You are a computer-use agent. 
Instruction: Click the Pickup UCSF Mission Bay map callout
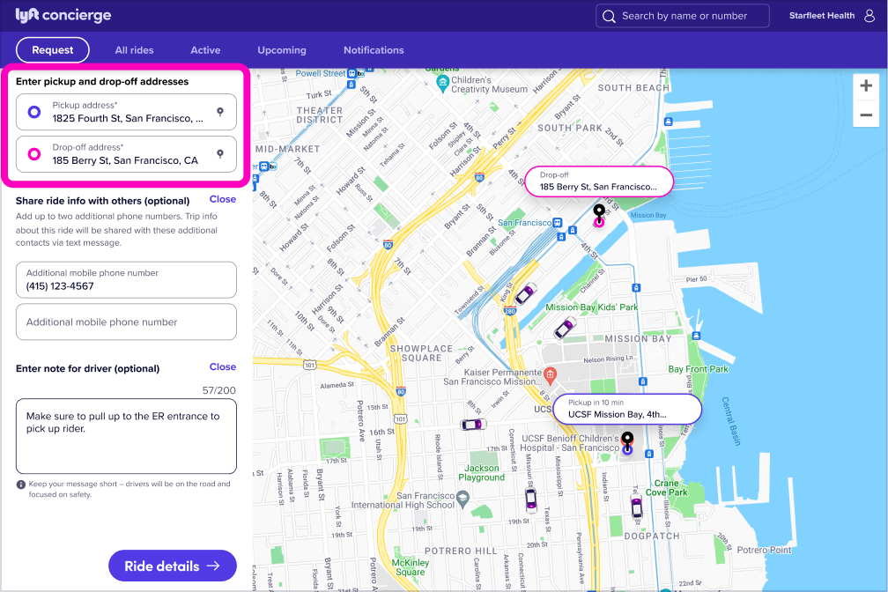[x=627, y=409]
